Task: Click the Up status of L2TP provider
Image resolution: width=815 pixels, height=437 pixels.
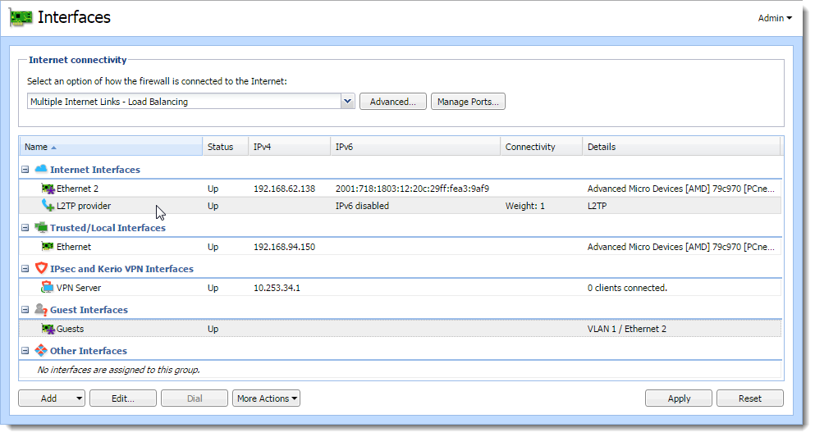Action: click(x=213, y=206)
